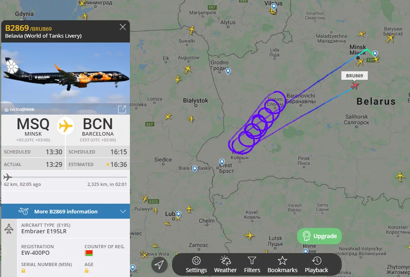Open Playback history control
Screen dimensions: 410x277
pyautogui.click(x=316, y=264)
